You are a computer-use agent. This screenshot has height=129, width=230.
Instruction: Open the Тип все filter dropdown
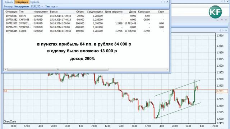[x=54, y=6]
